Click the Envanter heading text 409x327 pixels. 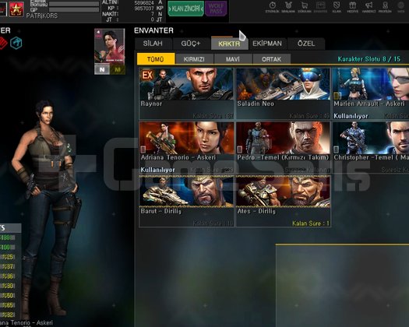point(153,30)
